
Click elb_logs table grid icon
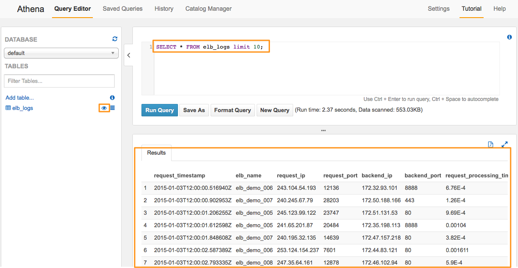click(x=8, y=108)
